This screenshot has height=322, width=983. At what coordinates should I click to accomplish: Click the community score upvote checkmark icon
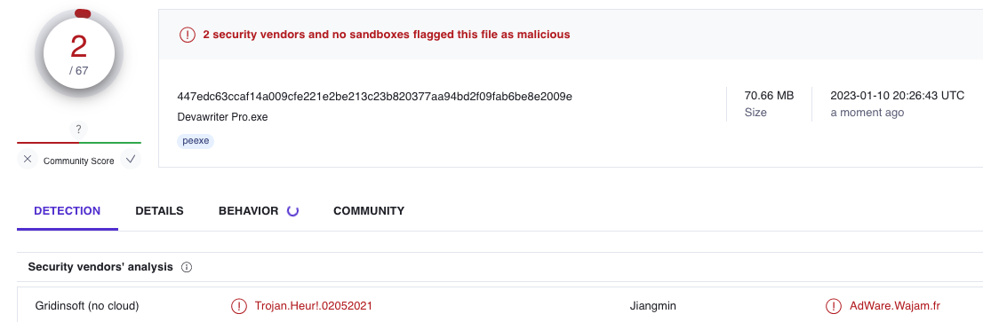coord(131,160)
